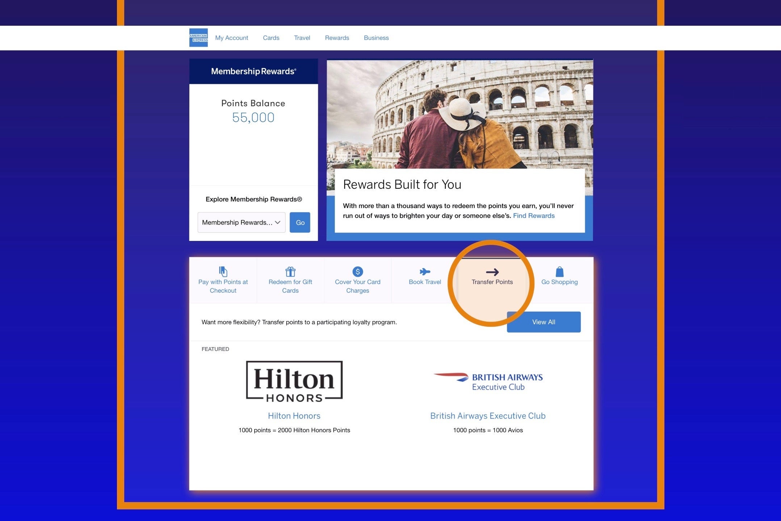Open the Travel menu
Screen dimensions: 781x521
[302, 38]
